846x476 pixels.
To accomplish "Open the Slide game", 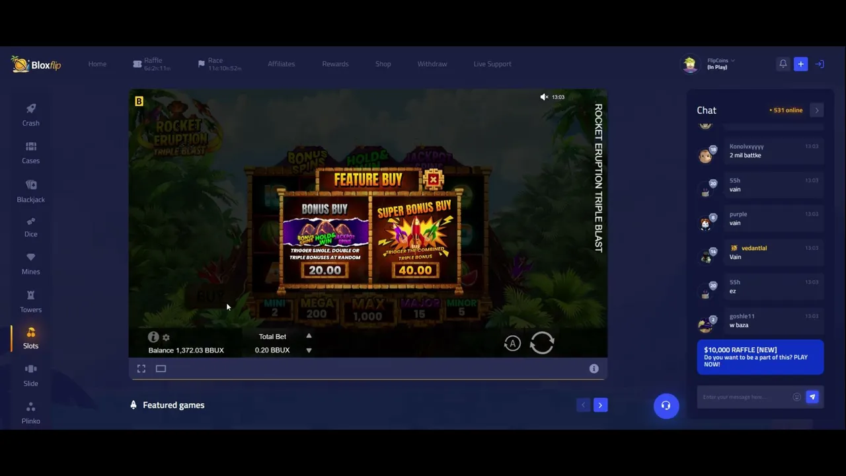I will point(30,376).
